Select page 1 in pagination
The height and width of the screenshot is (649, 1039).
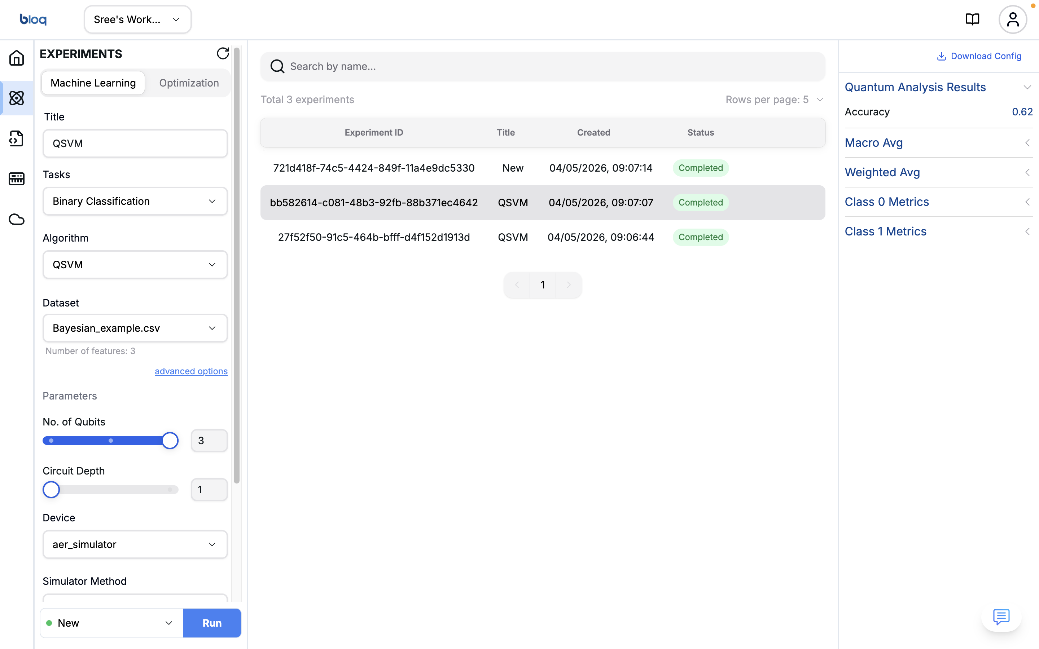point(543,284)
